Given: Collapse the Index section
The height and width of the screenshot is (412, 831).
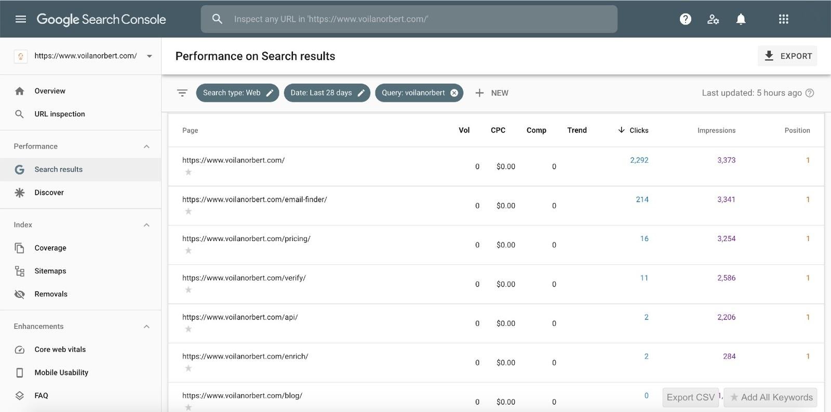Looking at the screenshot, I should [146, 225].
